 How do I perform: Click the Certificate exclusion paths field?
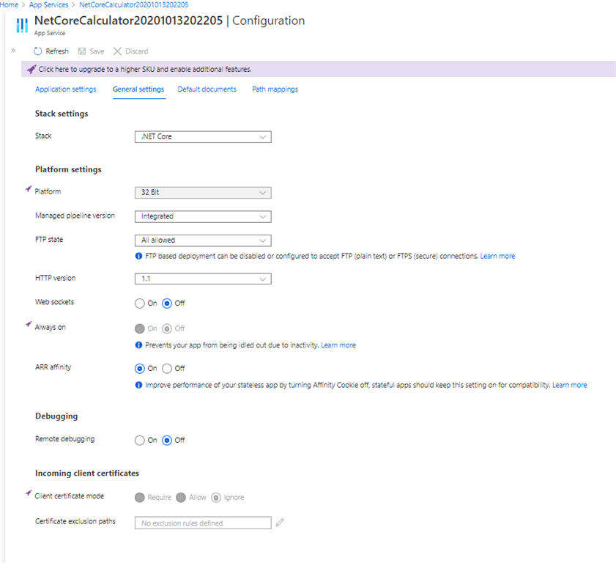coord(203,523)
